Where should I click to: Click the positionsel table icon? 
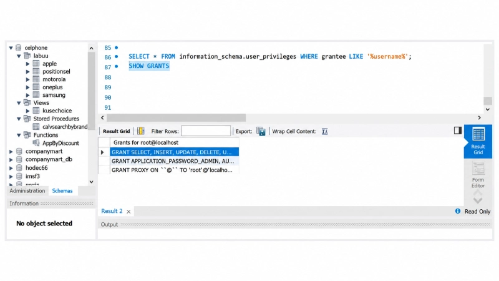[36, 71]
